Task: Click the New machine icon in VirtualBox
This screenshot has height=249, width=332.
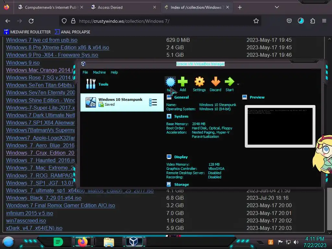Action: (171, 82)
